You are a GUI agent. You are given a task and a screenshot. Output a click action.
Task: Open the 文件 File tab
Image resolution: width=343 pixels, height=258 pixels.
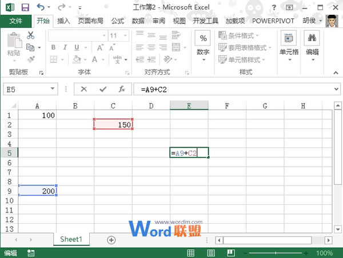(16, 21)
